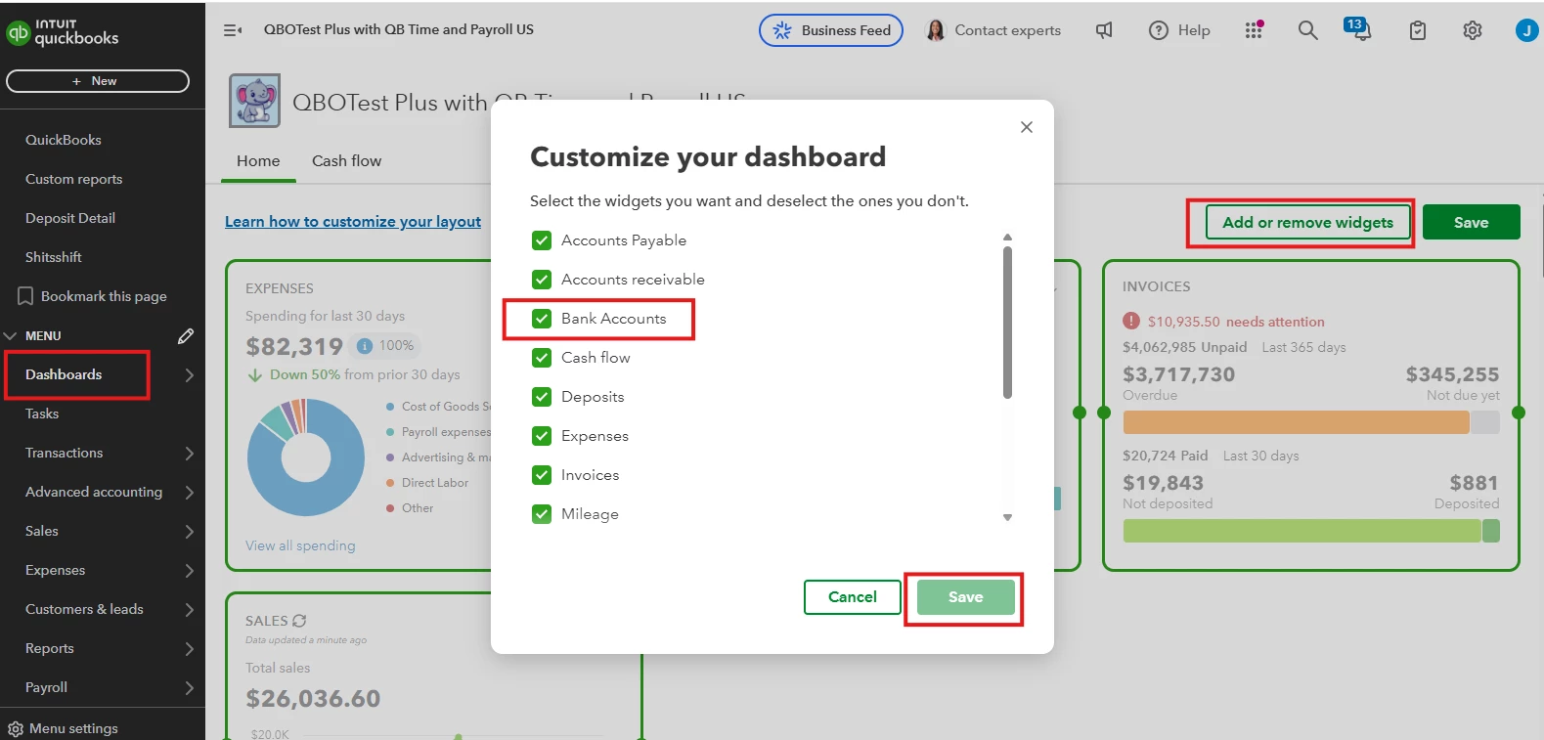This screenshot has width=1544, height=740.
Task: Edit the menu with the pencil icon
Action: coord(186,335)
